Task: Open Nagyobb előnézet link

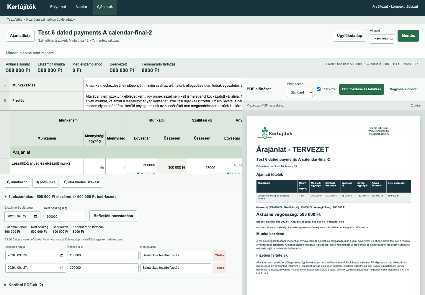Action: 403,89
